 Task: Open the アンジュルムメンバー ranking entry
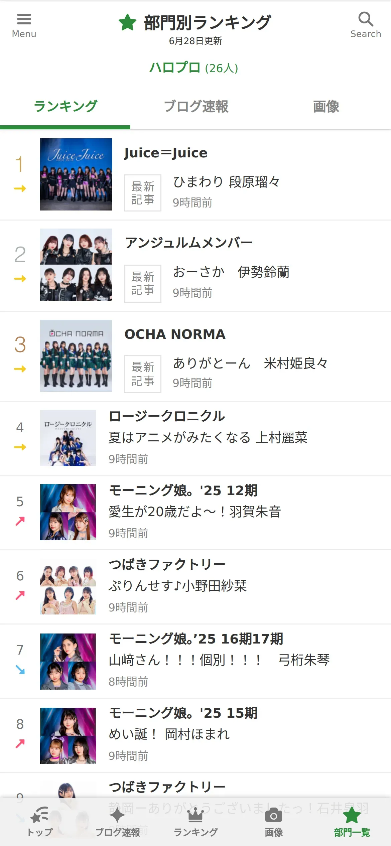click(195, 266)
